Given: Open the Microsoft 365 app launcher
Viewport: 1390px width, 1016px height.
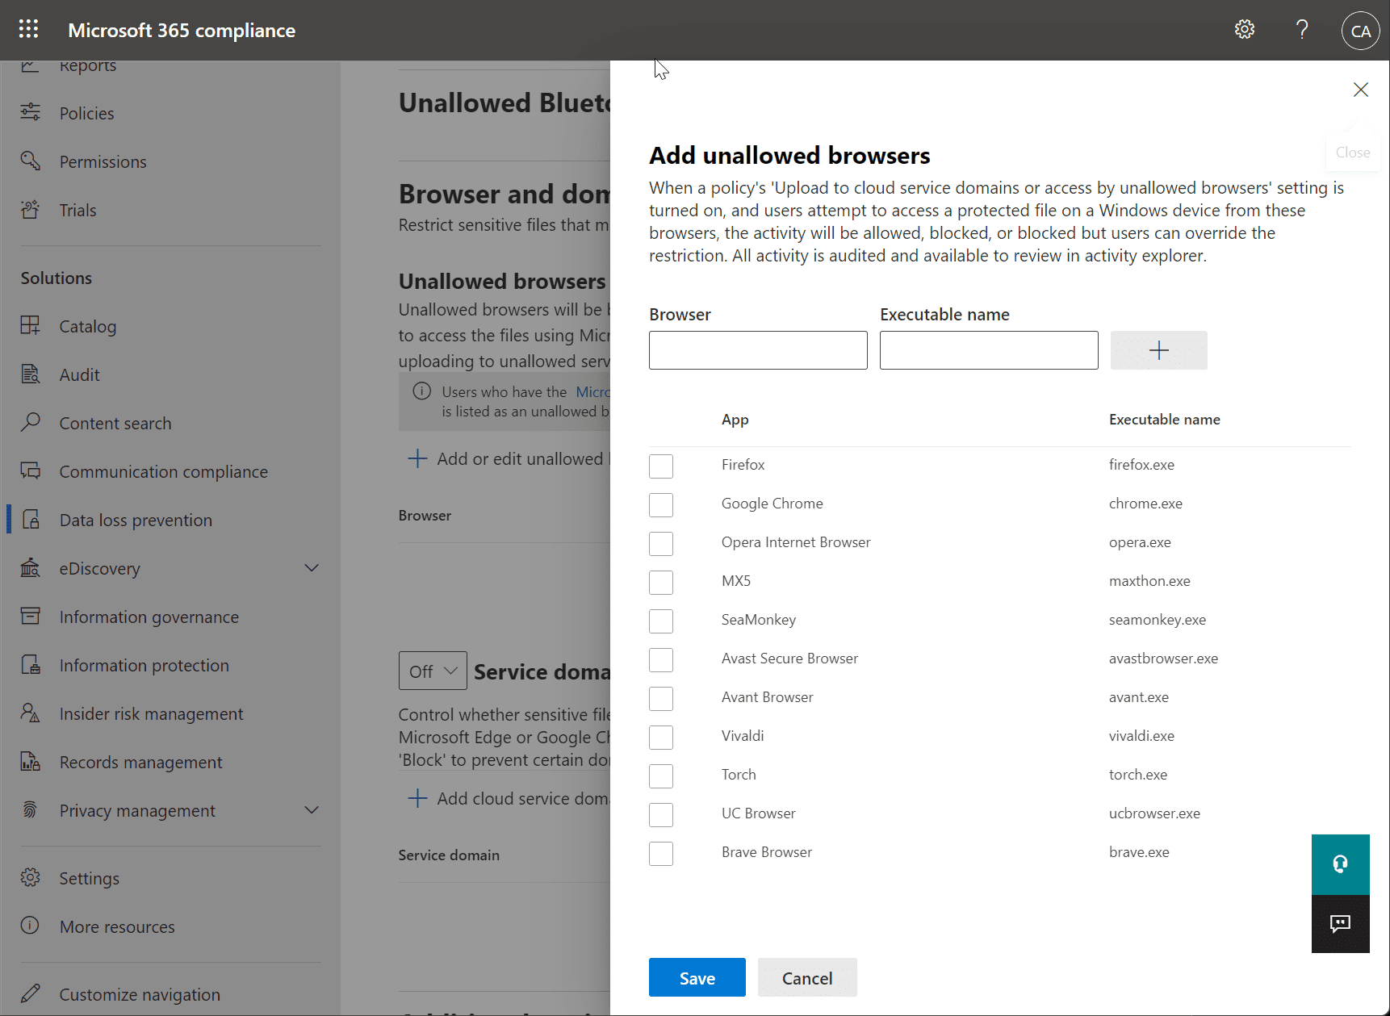Looking at the screenshot, I should tap(28, 29).
